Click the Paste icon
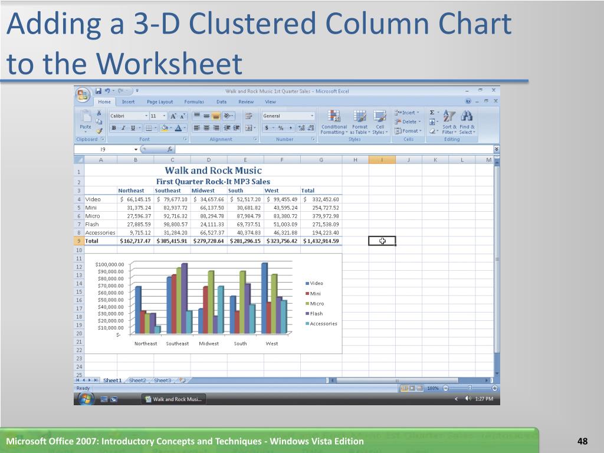Viewport: 604px width, 453px height. click(86, 116)
